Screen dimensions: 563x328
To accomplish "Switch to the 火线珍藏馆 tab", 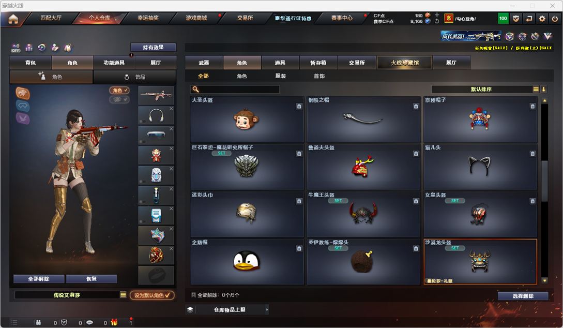I will pos(405,63).
